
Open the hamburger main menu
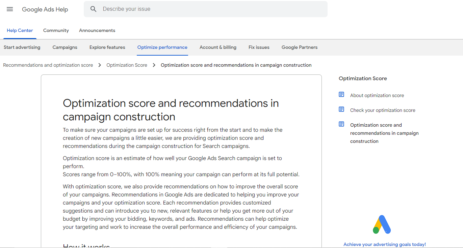point(10,9)
